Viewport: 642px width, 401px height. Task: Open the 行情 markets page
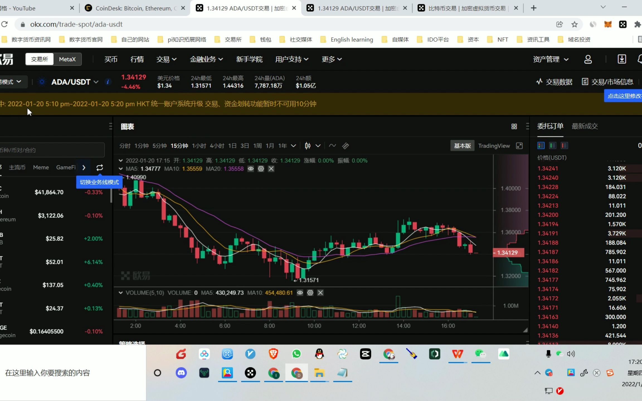point(137,59)
